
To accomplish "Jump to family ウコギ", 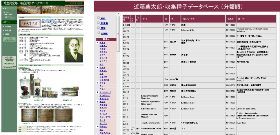I will (x=103, y=83).
